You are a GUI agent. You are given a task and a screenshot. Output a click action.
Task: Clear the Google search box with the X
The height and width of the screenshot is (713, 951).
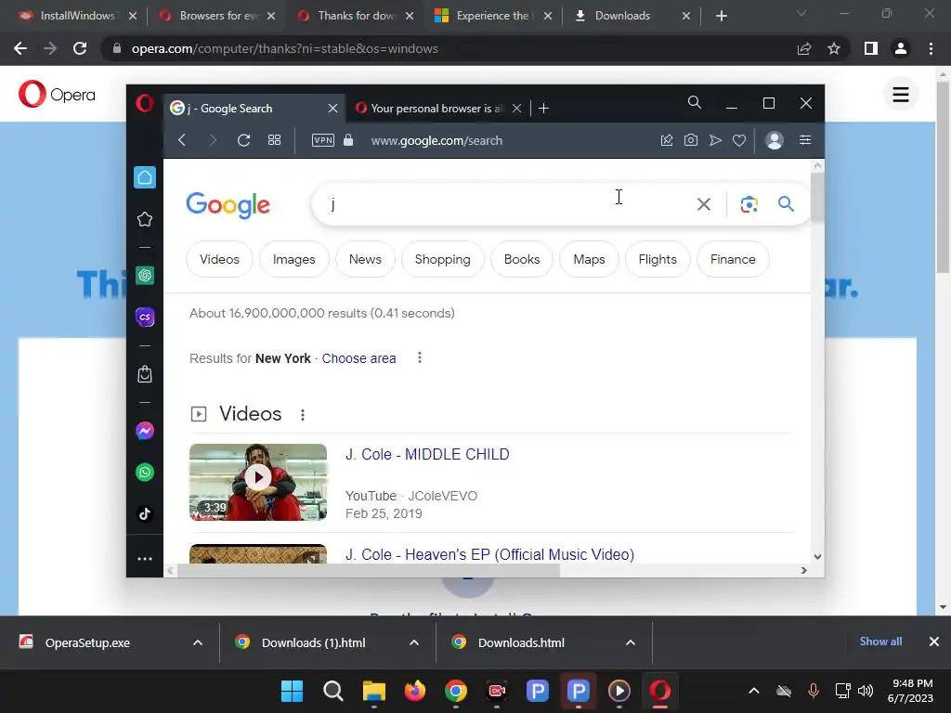point(704,204)
